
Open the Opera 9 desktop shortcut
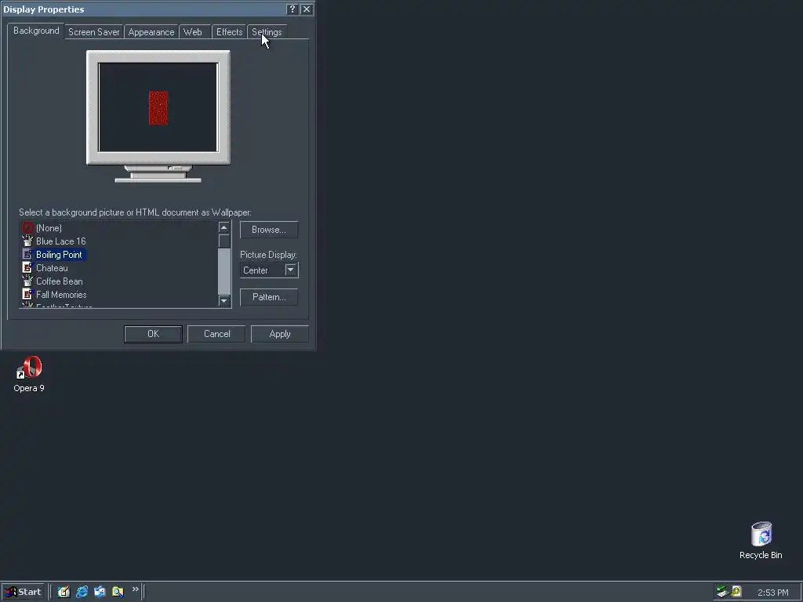click(x=29, y=374)
